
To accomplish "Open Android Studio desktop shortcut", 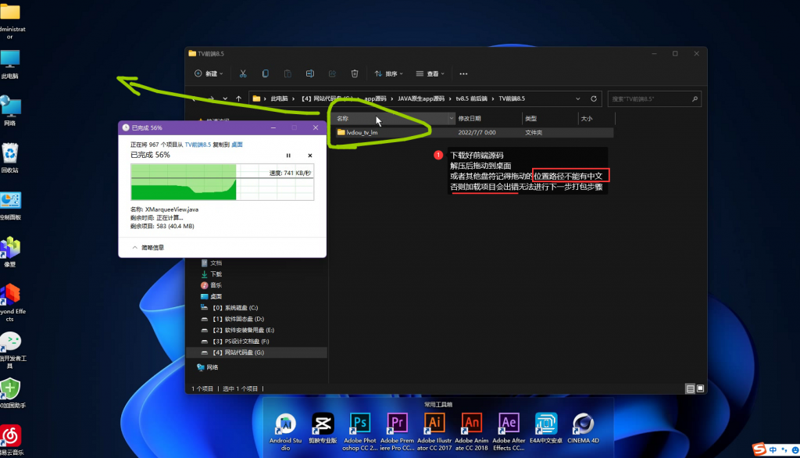I will (x=285, y=424).
